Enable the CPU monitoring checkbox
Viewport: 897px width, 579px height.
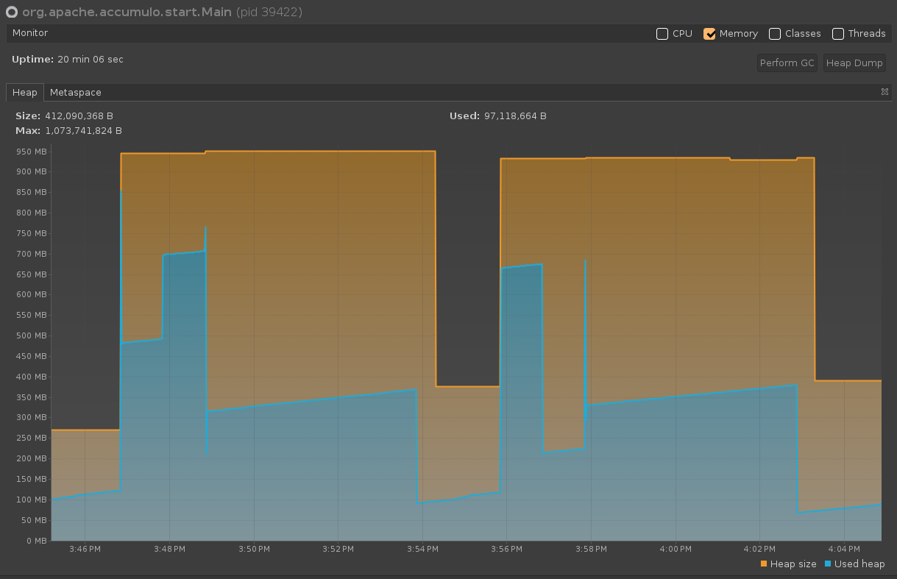[x=662, y=34]
